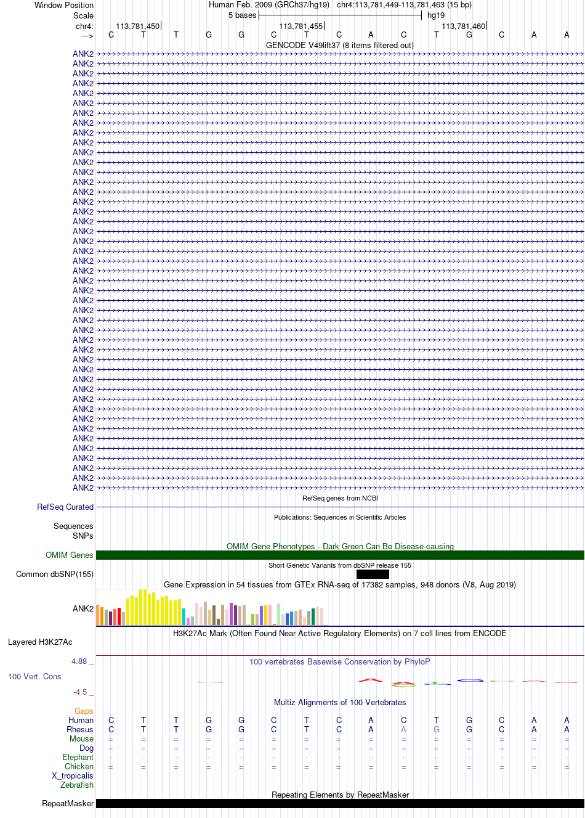The image size is (585, 818).
Task: Click position label 113,781,450
Action: coord(137,27)
